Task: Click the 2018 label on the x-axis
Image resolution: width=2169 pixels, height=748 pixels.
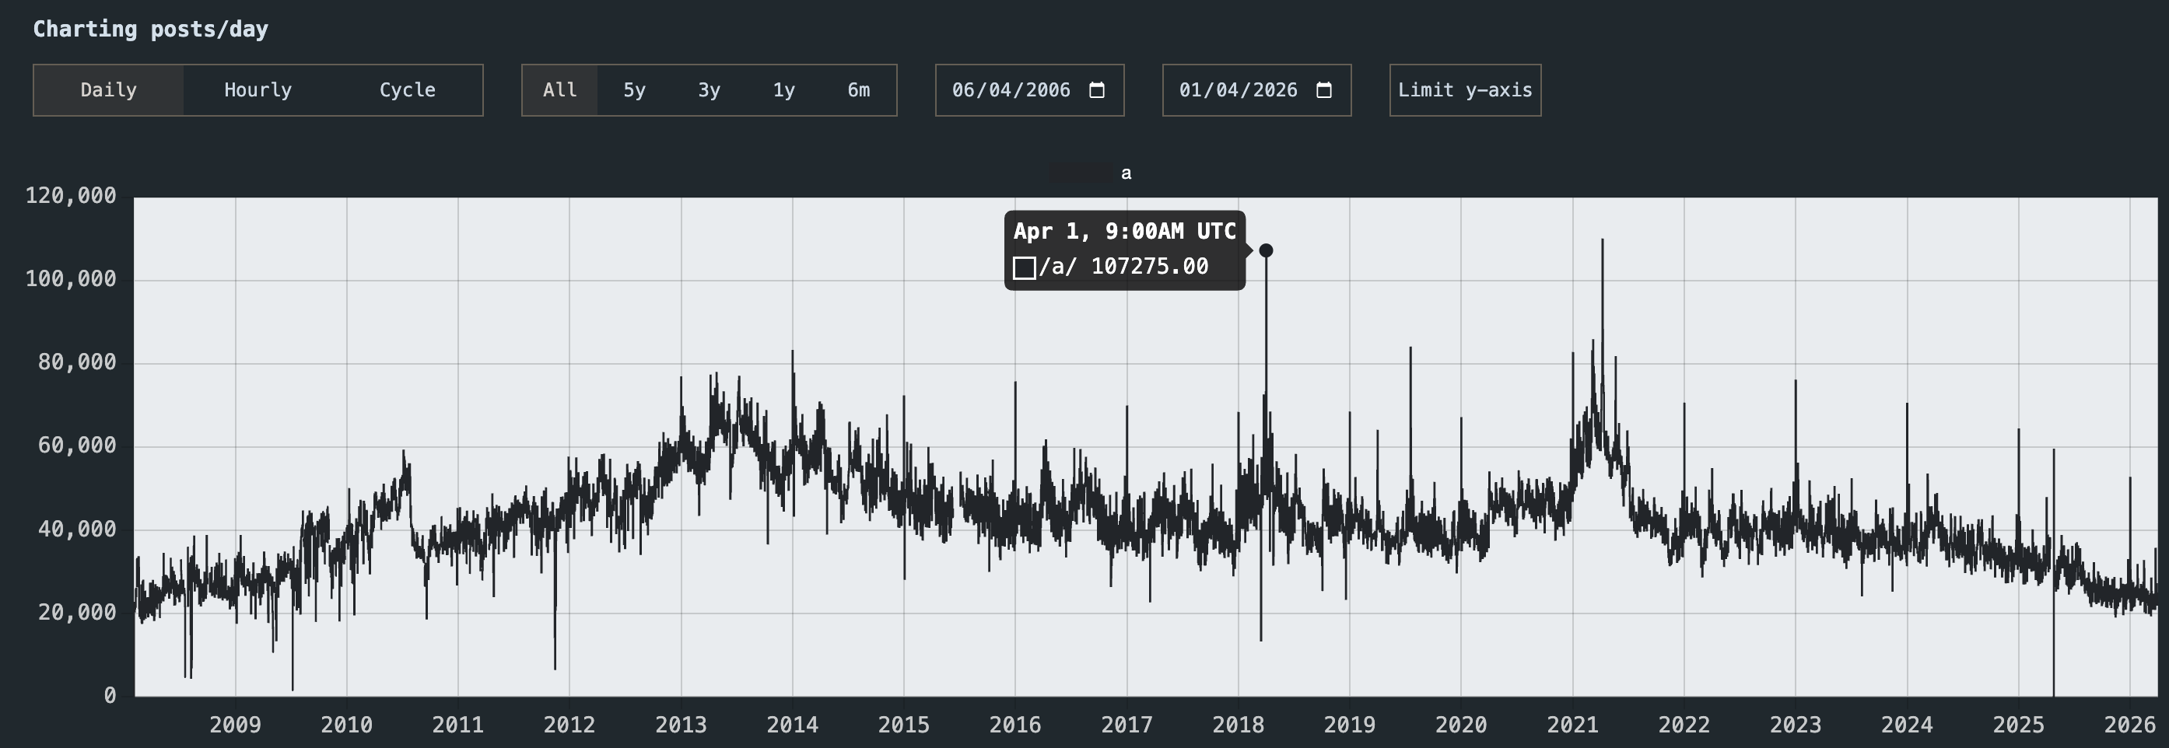Action: [1238, 725]
